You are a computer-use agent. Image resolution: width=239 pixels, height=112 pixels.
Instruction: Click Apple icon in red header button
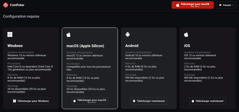(178, 5)
